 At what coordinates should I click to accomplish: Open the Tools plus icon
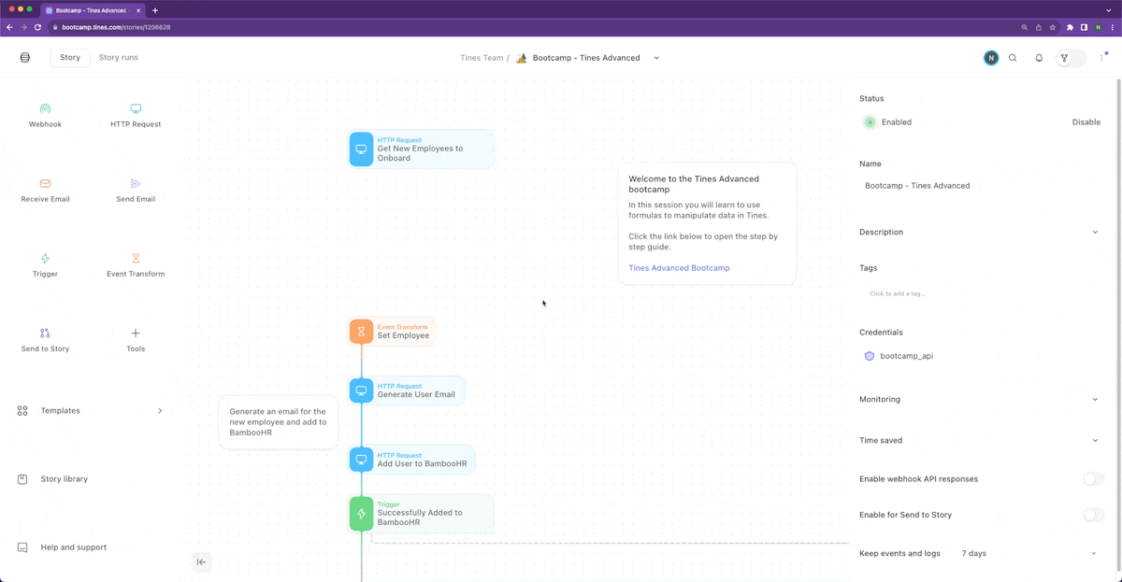[136, 334]
